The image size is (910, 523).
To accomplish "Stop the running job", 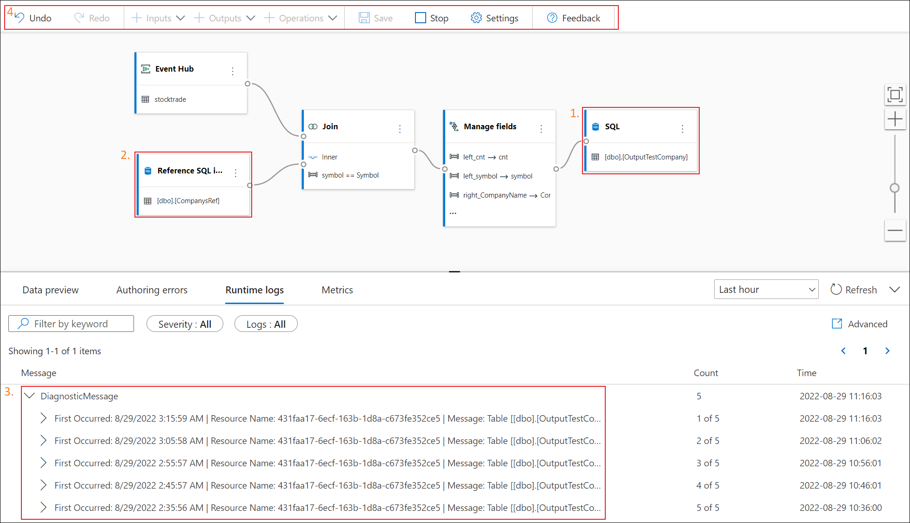I will tap(432, 18).
